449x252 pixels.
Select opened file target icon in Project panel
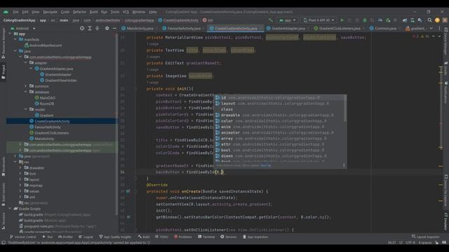point(82,28)
